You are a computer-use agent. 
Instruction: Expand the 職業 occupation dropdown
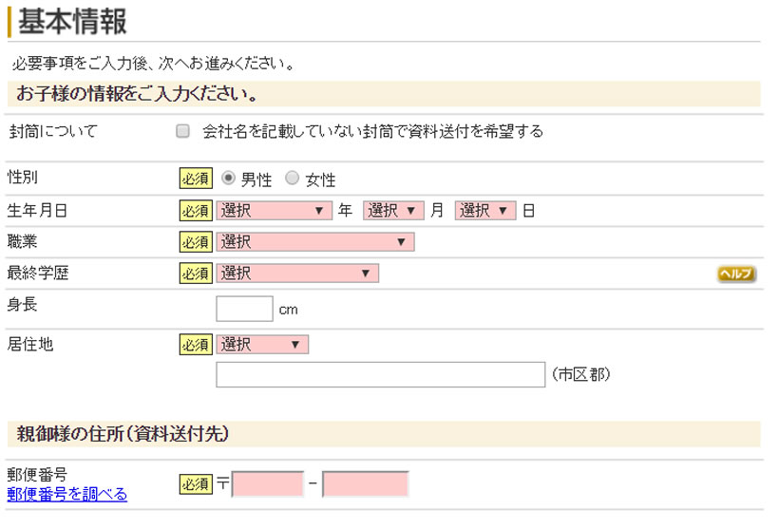pyautogui.click(x=314, y=242)
